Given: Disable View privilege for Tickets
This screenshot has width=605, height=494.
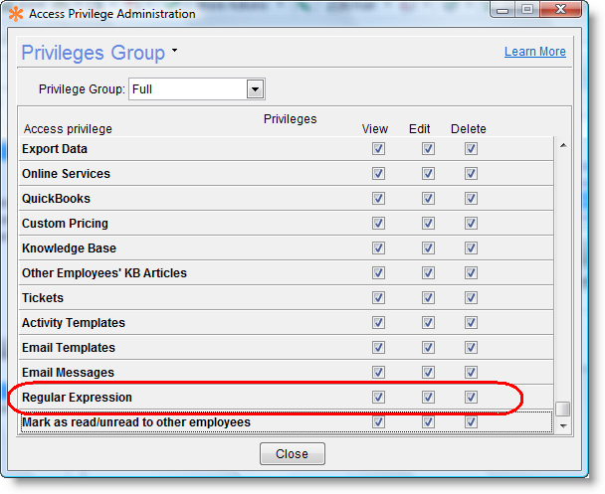Looking at the screenshot, I should click(378, 298).
